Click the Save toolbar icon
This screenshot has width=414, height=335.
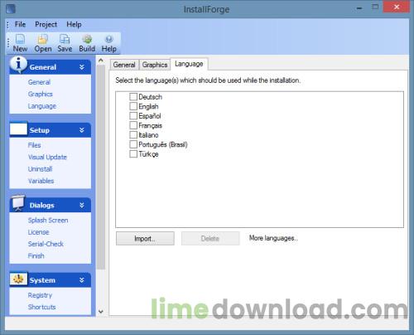coord(65,39)
